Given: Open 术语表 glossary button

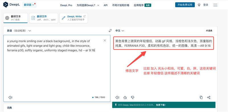Looking at the screenshot, I should [209, 31].
